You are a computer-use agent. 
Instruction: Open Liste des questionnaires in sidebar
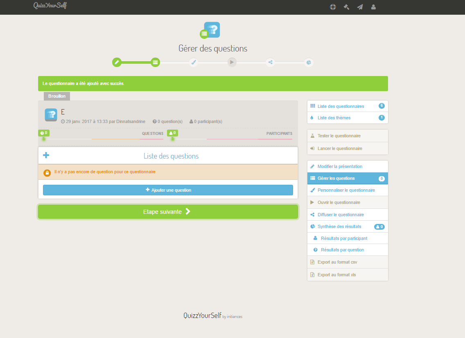[x=341, y=106]
